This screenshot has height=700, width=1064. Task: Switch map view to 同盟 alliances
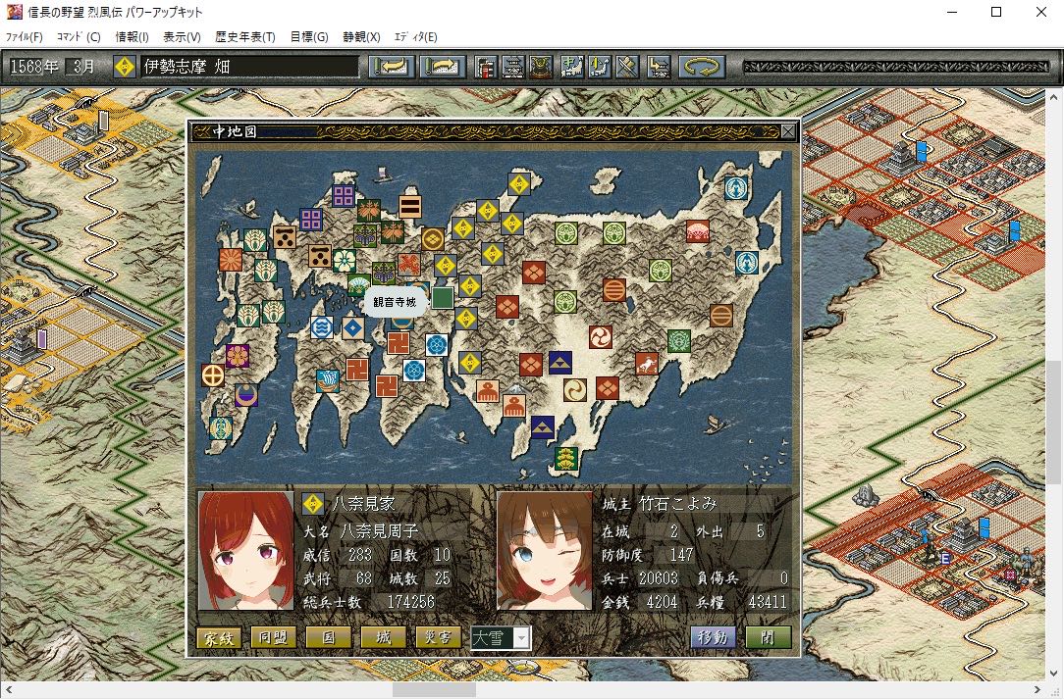pos(273,638)
